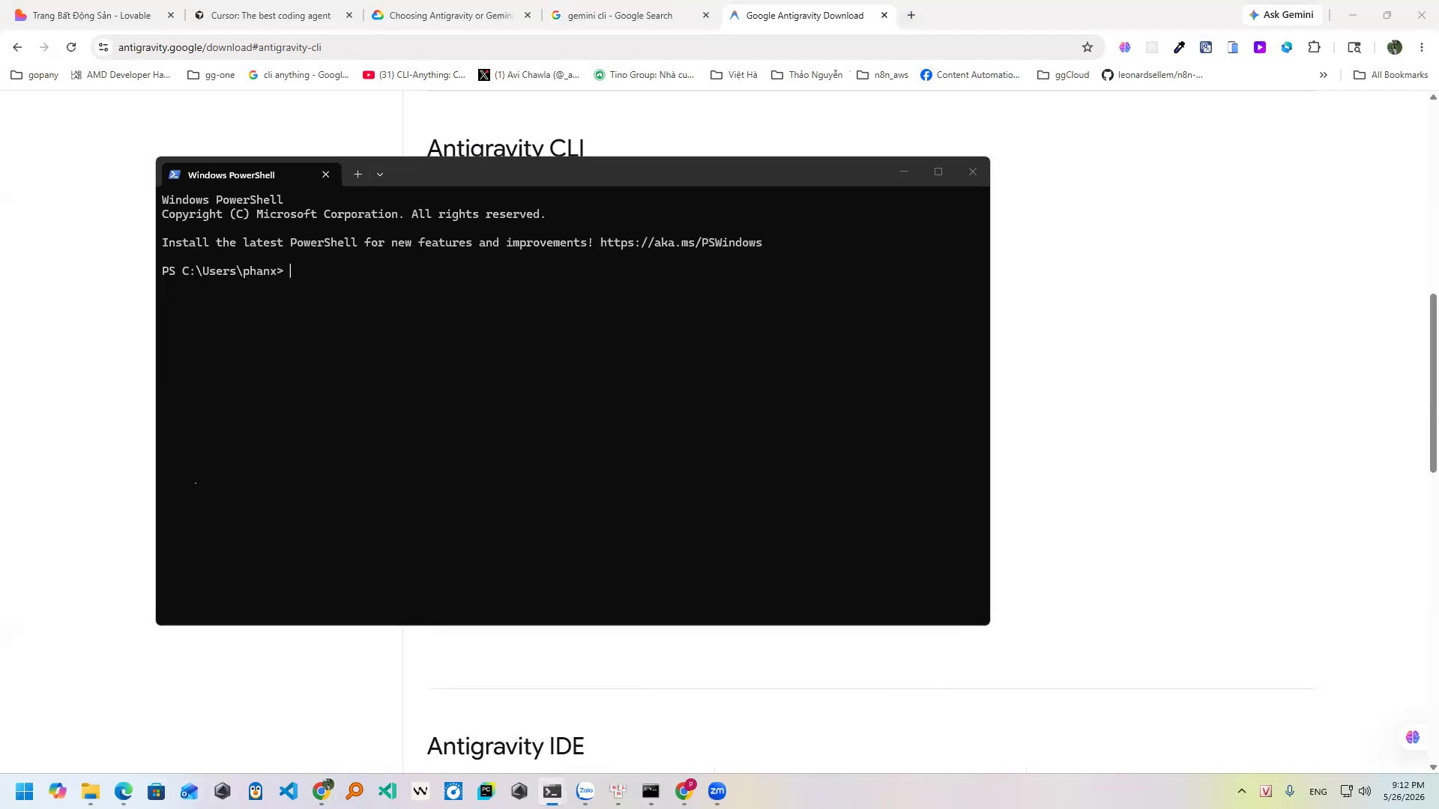Bookmark this page with the star icon
Screen dimensions: 1439x809
[1087, 47]
